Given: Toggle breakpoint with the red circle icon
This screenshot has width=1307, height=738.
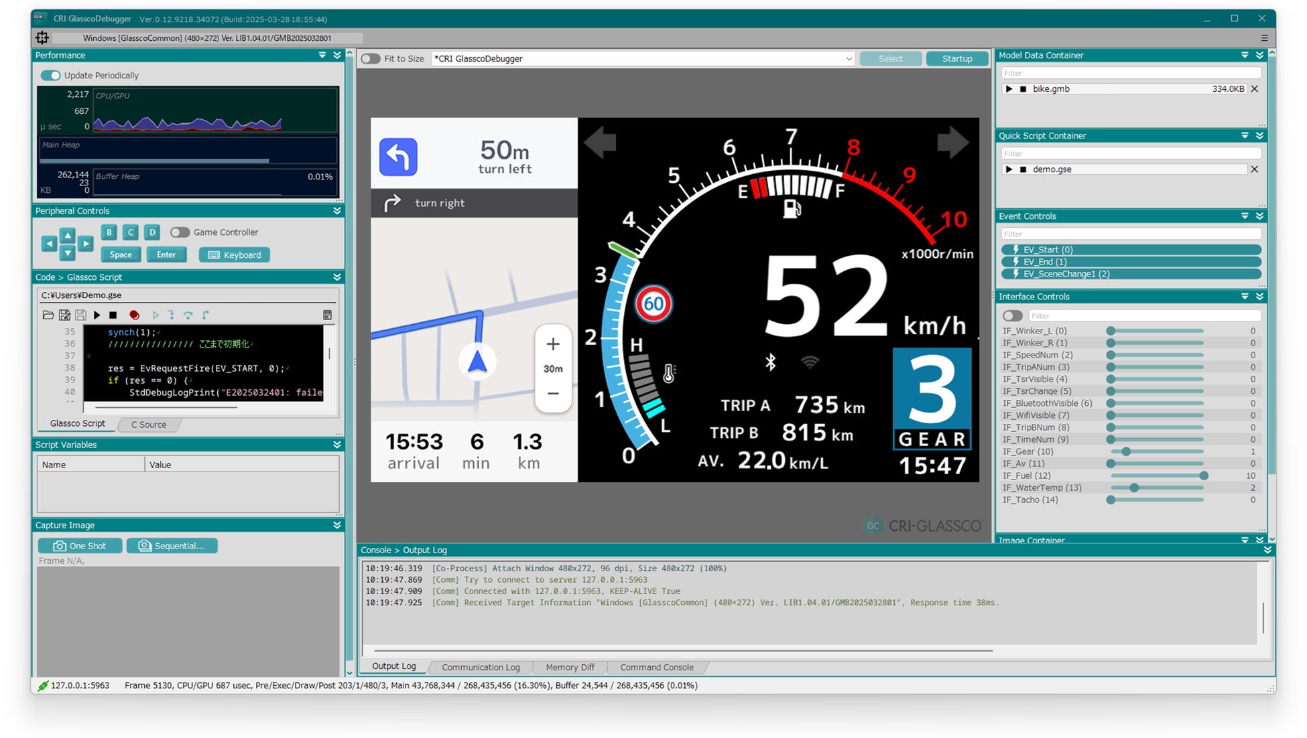Looking at the screenshot, I should point(134,315).
